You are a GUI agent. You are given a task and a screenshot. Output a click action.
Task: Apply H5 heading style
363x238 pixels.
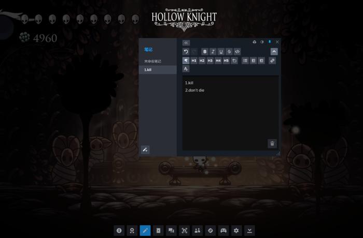[226, 61]
